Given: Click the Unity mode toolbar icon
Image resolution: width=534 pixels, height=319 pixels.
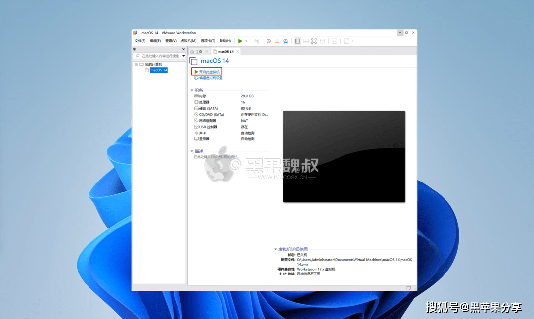Looking at the screenshot, I should click(322, 41).
